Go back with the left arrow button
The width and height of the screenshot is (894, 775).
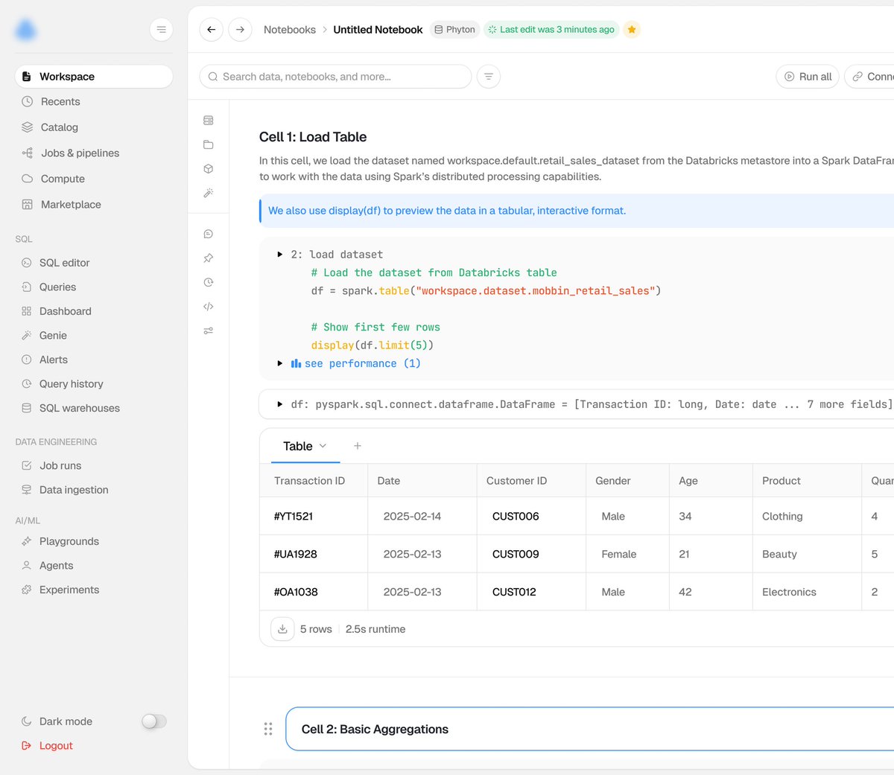(x=212, y=30)
